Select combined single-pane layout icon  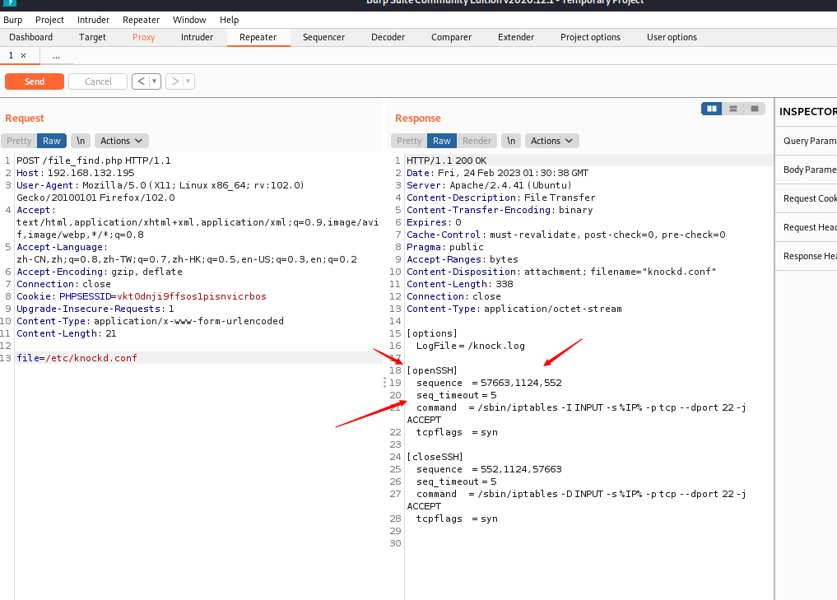754,109
